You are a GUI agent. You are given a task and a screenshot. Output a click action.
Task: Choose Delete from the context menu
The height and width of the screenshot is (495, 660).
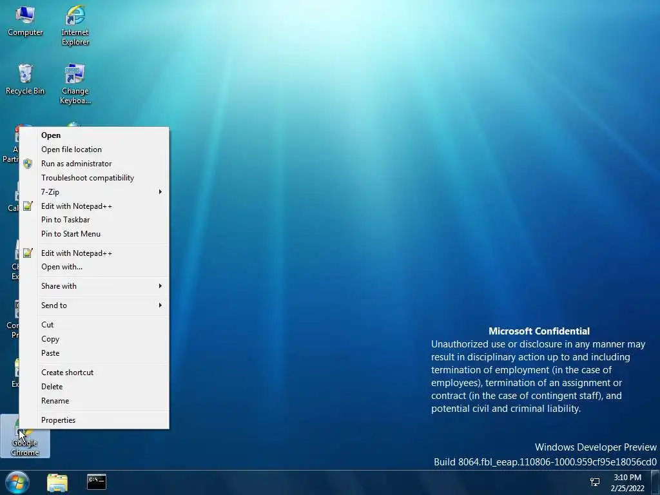tap(94, 387)
